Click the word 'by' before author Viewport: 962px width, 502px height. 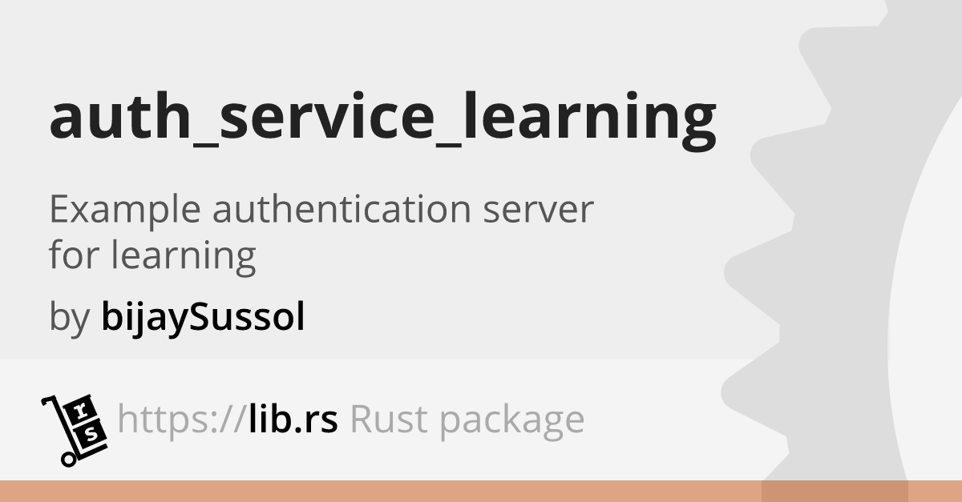point(69,319)
